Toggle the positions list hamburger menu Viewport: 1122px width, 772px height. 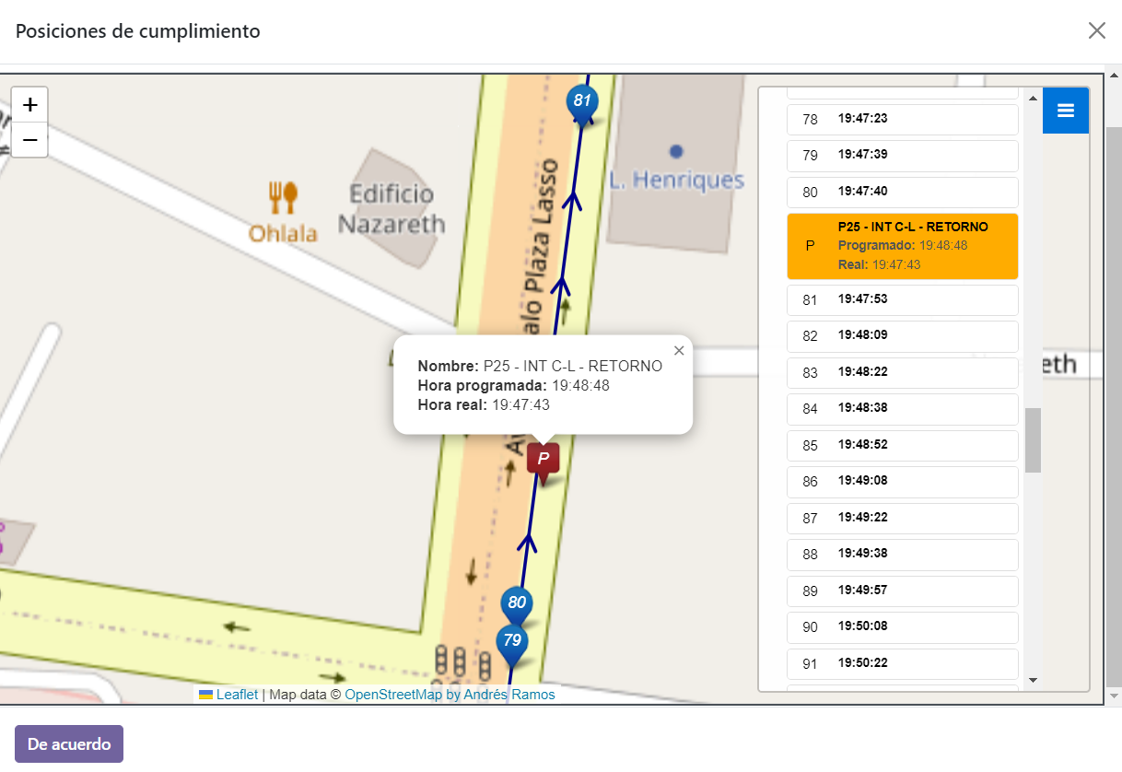click(x=1066, y=111)
